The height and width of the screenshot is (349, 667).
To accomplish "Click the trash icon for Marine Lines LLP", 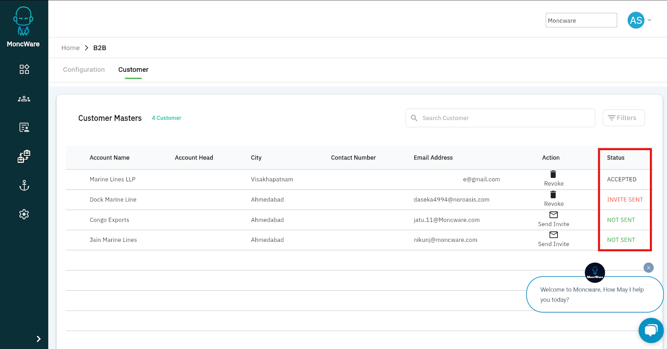I will click(x=553, y=174).
